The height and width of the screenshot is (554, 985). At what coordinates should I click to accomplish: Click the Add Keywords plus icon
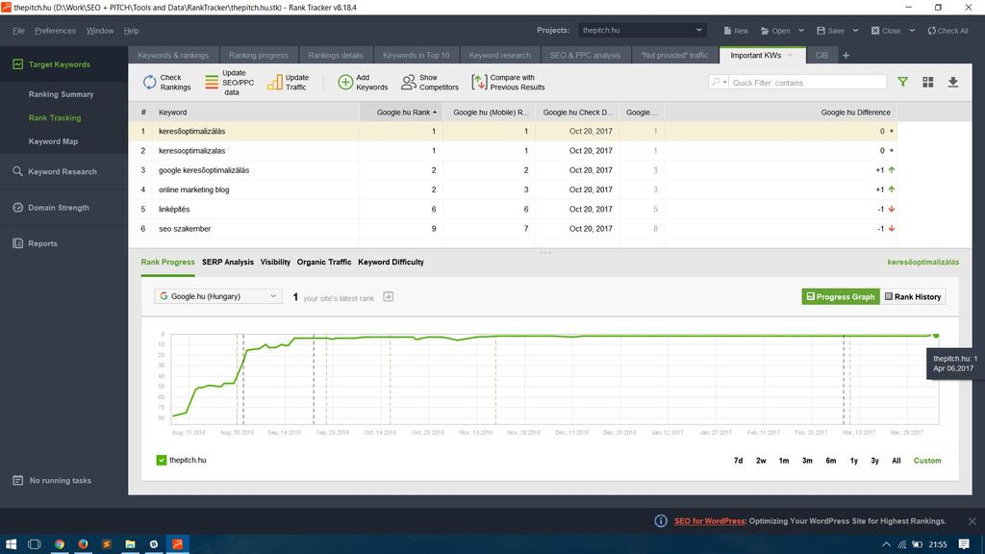tap(345, 83)
